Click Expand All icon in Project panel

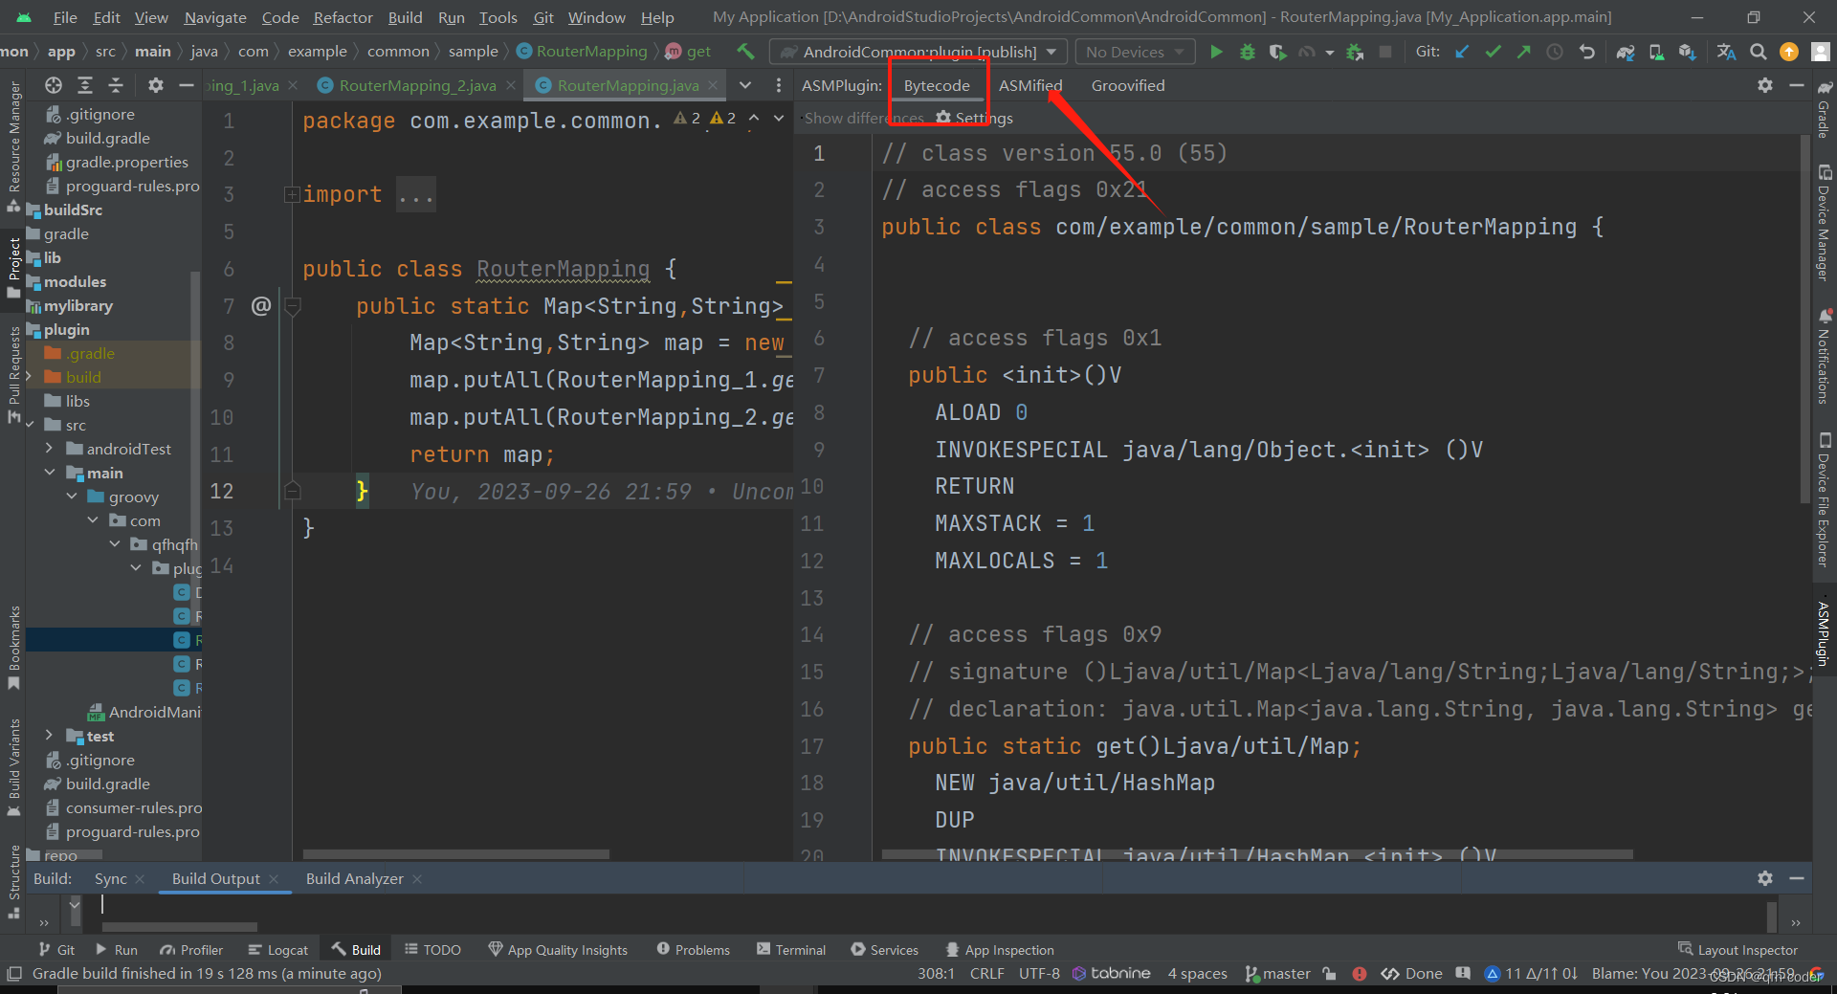(x=85, y=85)
